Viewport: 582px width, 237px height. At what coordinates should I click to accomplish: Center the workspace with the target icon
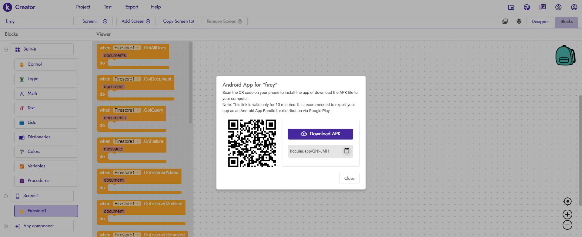tap(567, 201)
